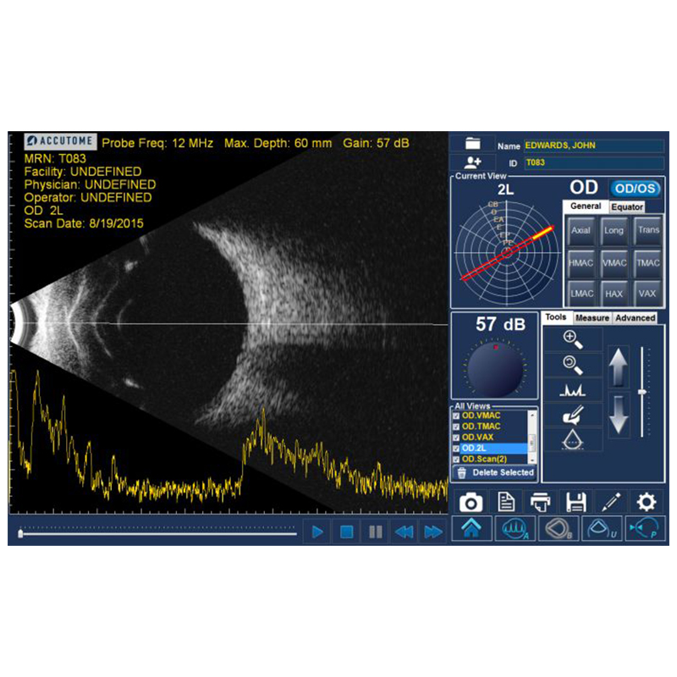The height and width of the screenshot is (677, 677).
Task: Select the probe sector angle tool
Action: click(x=573, y=439)
